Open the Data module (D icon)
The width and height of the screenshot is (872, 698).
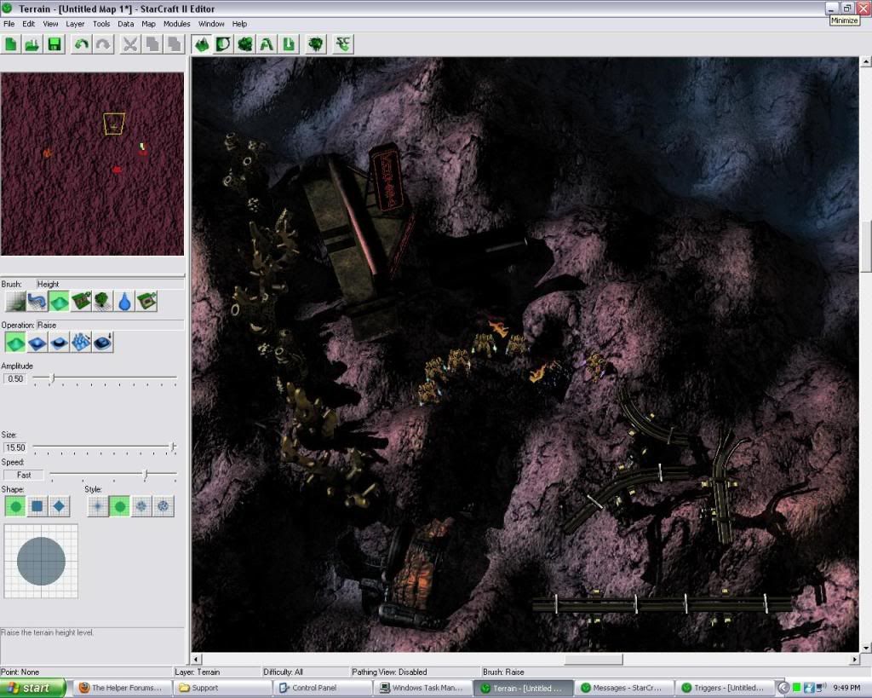point(224,44)
